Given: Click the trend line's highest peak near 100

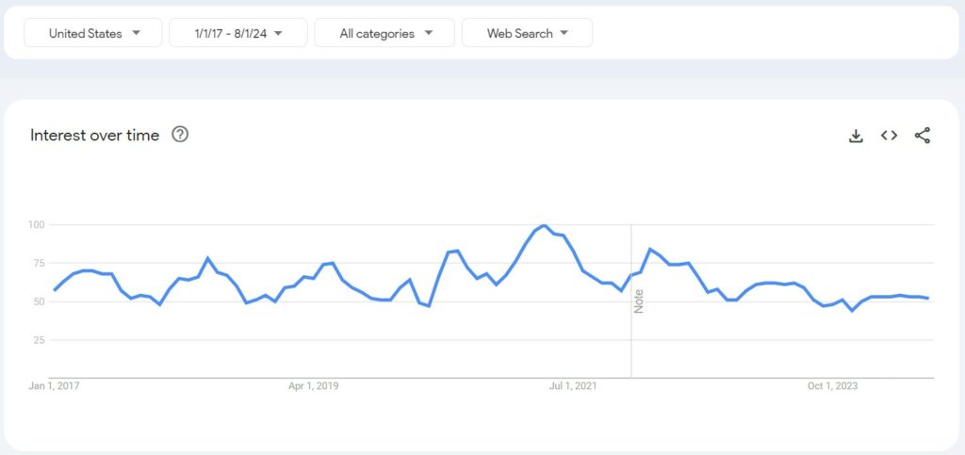Looking at the screenshot, I should point(544,226).
